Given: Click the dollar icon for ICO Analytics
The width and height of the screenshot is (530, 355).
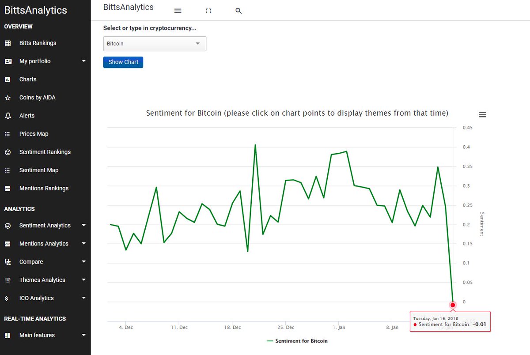Looking at the screenshot, I should [6, 298].
